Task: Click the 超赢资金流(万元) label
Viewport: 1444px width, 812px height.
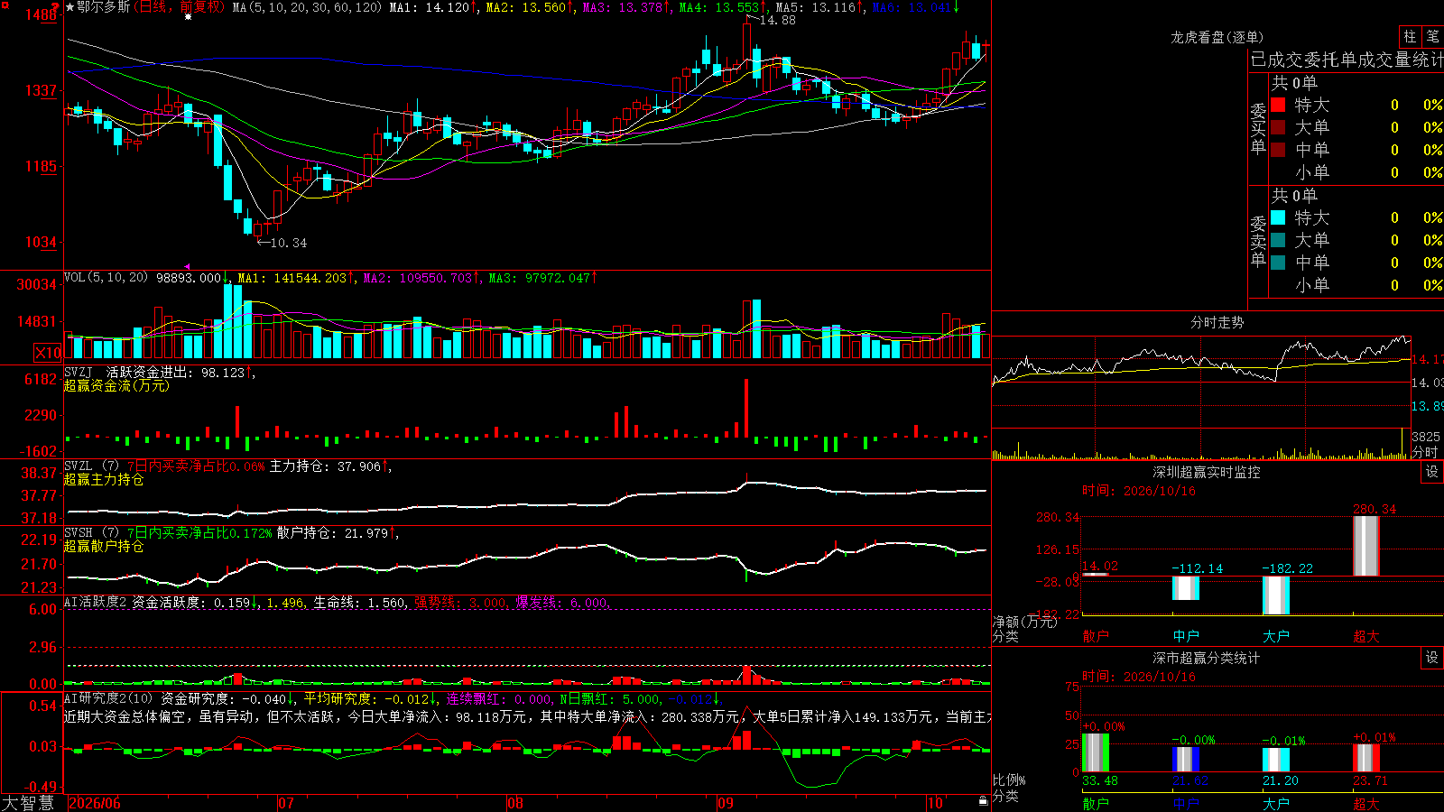Action: (x=116, y=385)
